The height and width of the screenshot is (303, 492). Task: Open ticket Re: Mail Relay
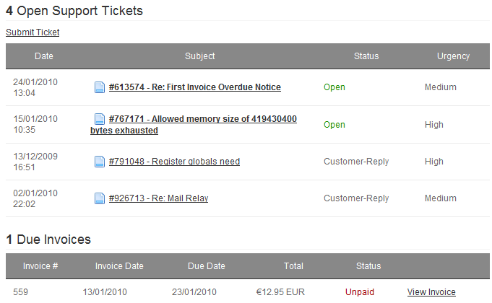(x=158, y=198)
